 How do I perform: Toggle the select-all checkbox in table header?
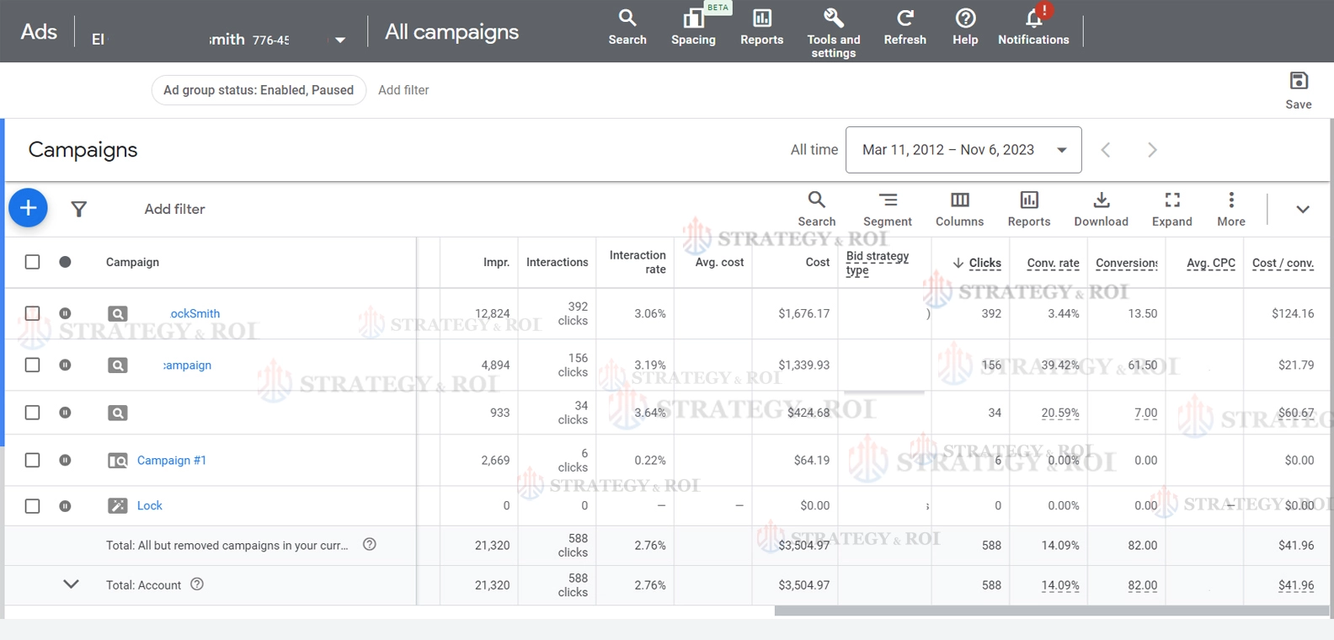coord(32,262)
